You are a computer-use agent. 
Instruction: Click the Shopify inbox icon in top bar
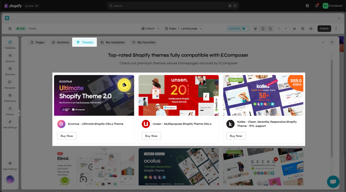click(307, 6)
